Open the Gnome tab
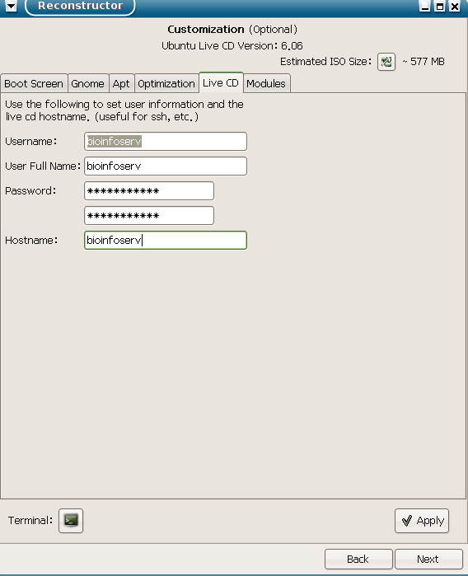 click(88, 84)
